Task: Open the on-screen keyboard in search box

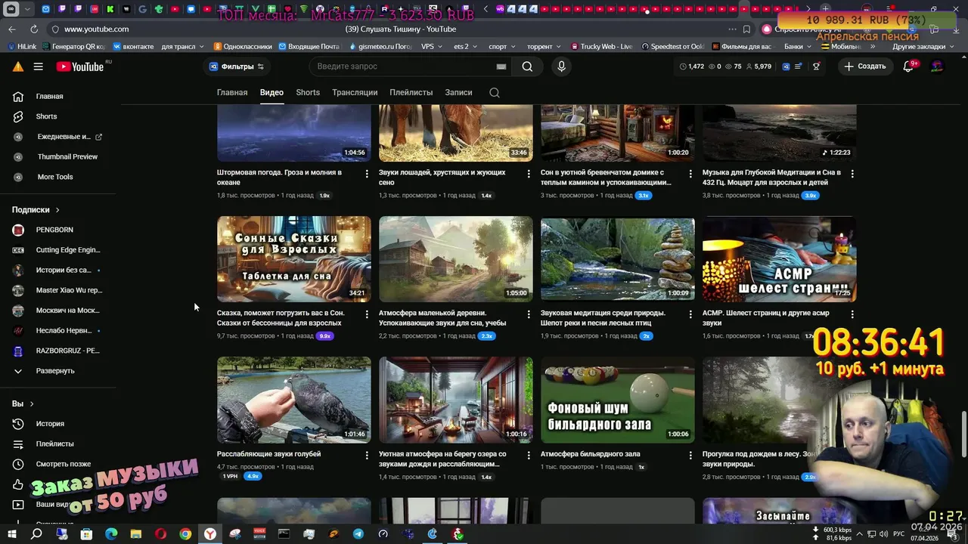Action: [x=501, y=66]
